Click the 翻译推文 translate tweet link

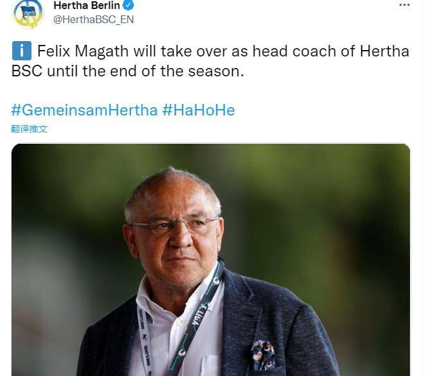pos(29,129)
